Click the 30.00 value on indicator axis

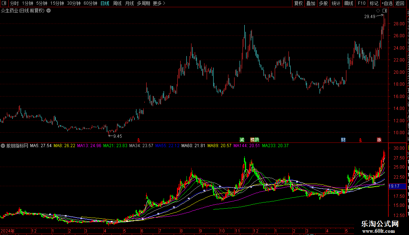tap(399, 148)
